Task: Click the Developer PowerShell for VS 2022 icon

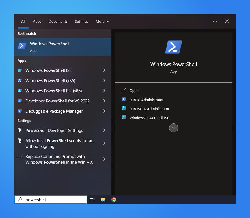Action: coord(20,101)
